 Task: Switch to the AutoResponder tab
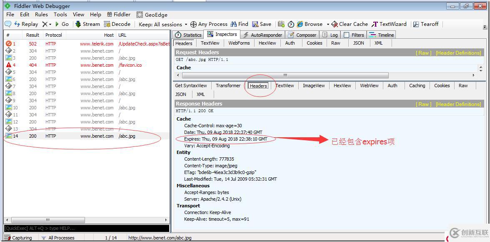coord(262,35)
